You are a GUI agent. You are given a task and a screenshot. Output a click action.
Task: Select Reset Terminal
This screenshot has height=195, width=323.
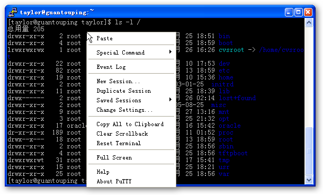(x=131, y=143)
